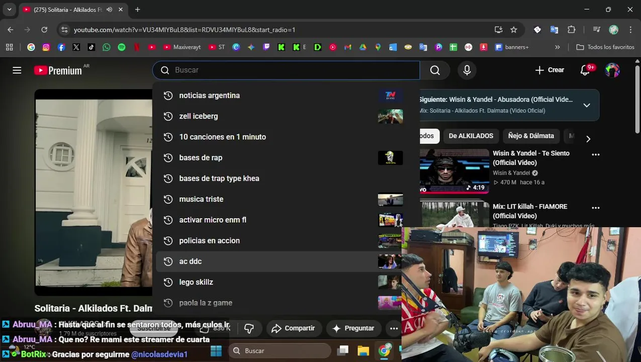This screenshot has width=641, height=362.
Task: Open the X (Twitter) bookmark
Action: pyautogui.click(x=76, y=47)
